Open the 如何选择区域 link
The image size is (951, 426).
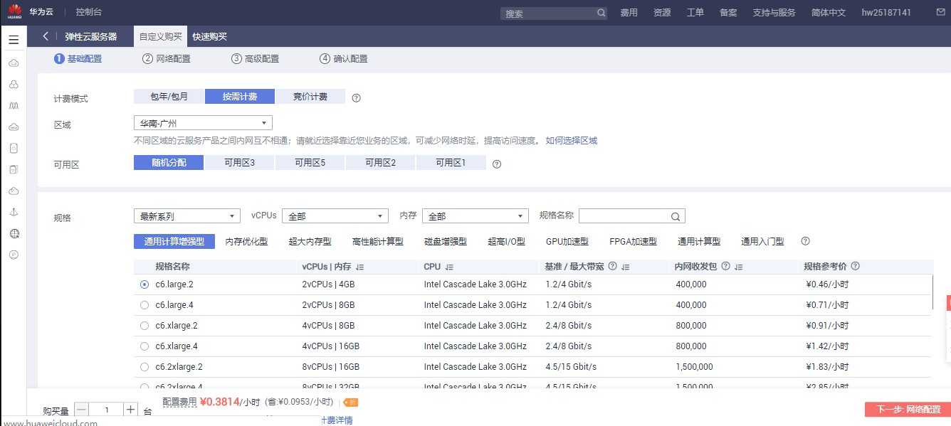point(572,141)
